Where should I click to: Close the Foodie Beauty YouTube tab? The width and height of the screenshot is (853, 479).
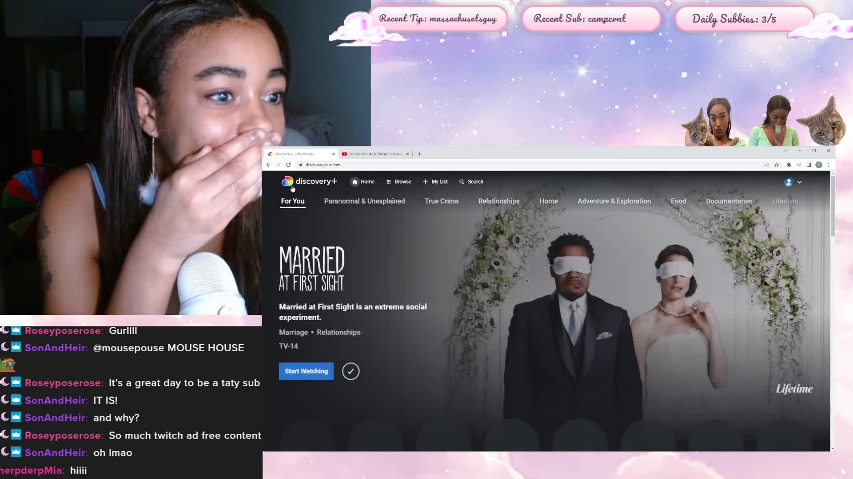pyautogui.click(x=407, y=154)
